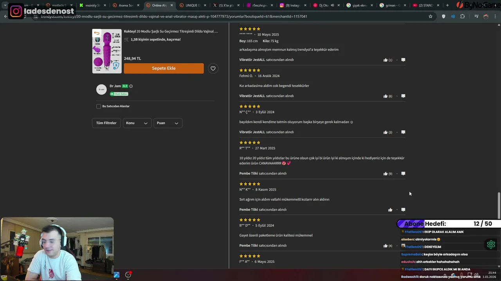Report N** K**'s 8 Kasım 2025 review

coord(403,210)
